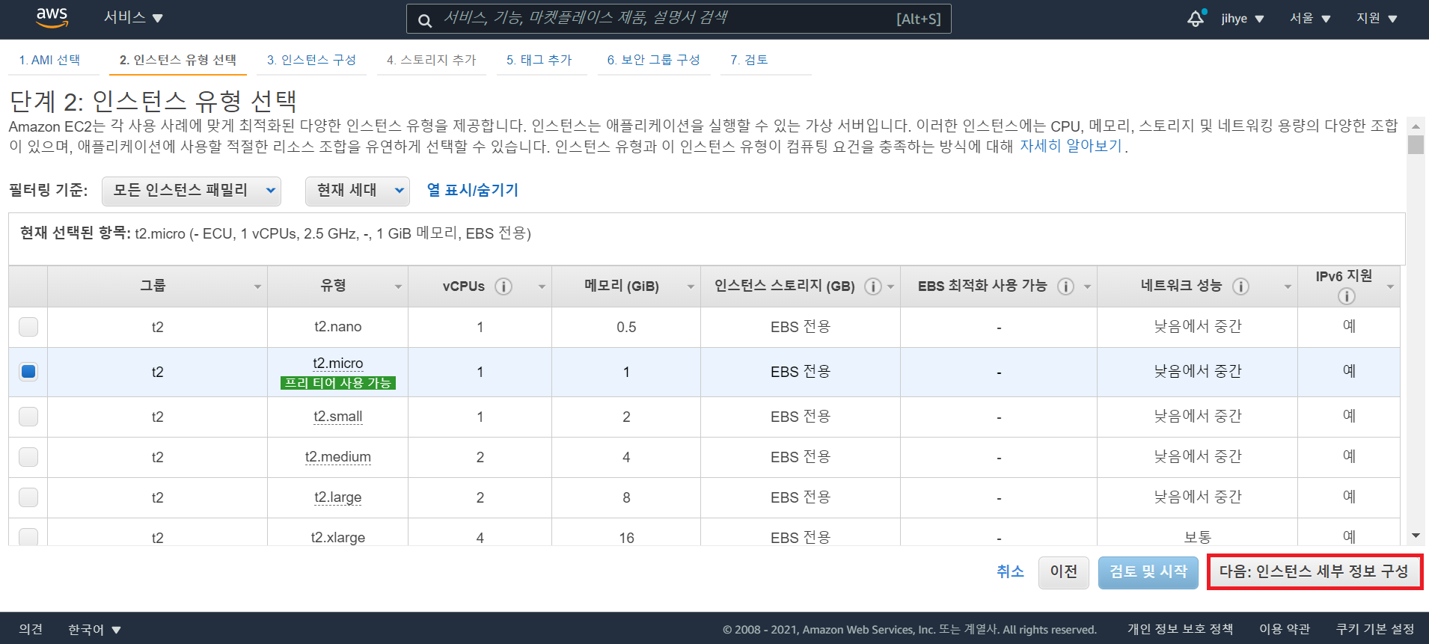Image resolution: width=1429 pixels, height=644 pixels.
Task: Open the 한국어 language selector
Action: pyautogui.click(x=94, y=630)
